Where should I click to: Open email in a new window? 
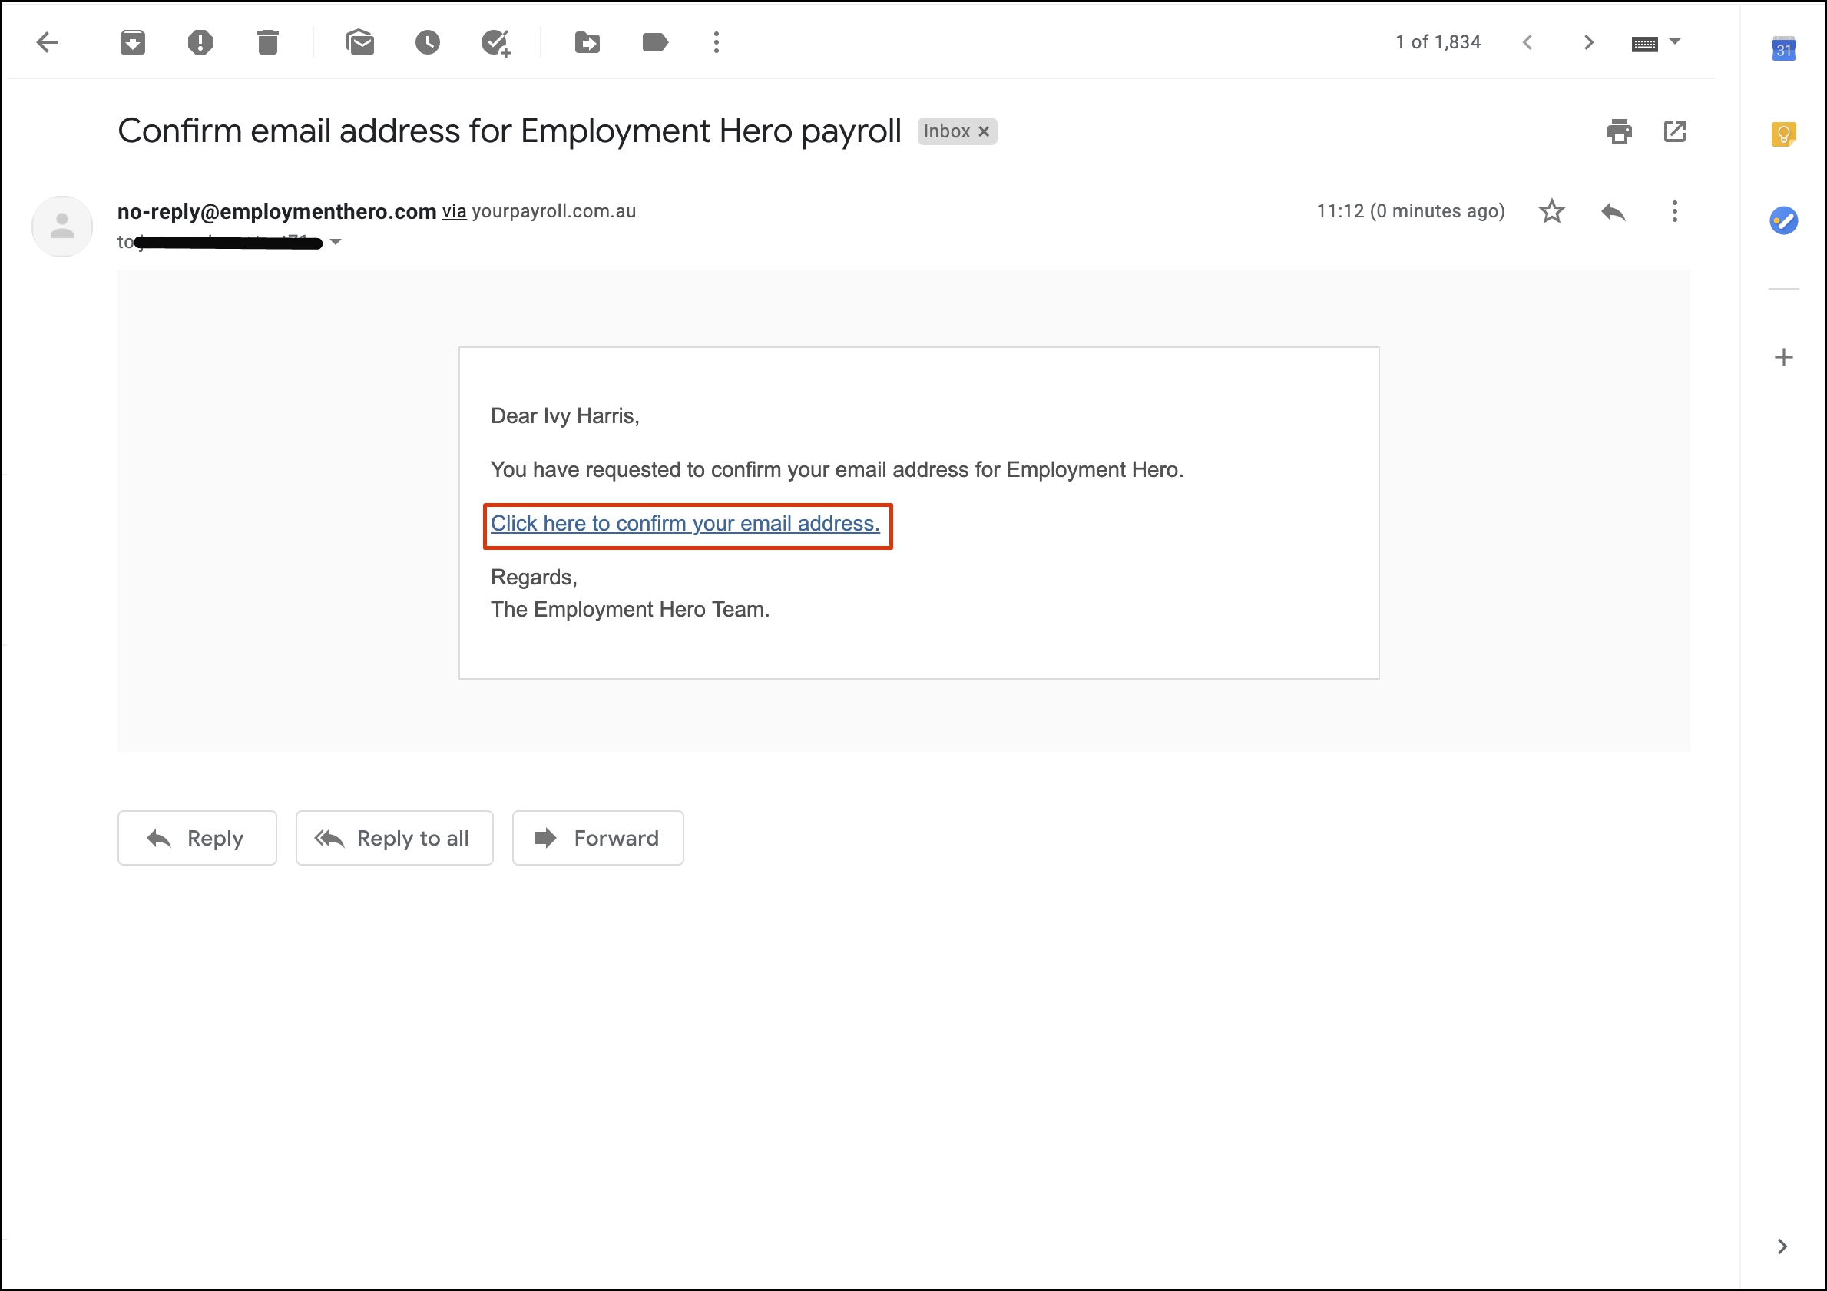[1675, 131]
